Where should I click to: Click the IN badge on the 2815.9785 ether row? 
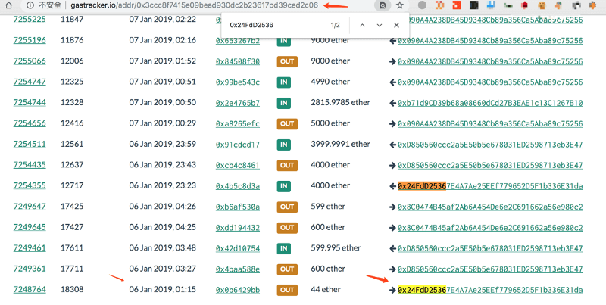[x=283, y=103]
